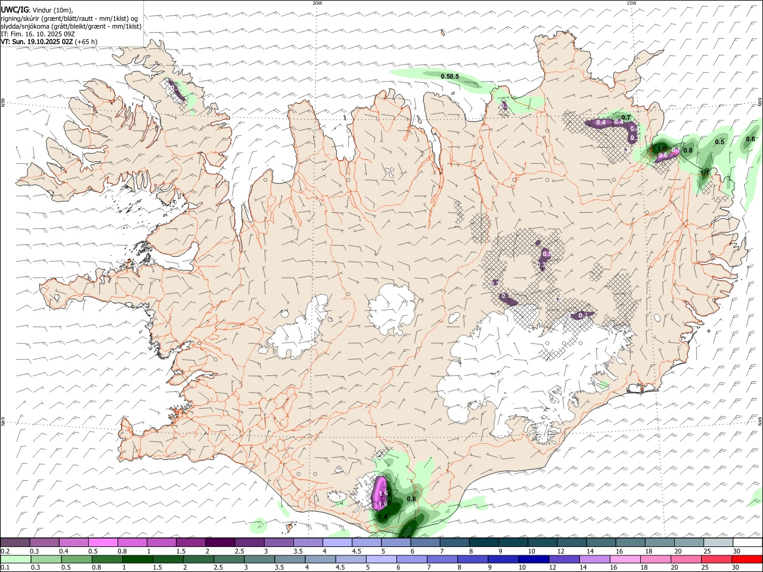Pick the deep navy swatch between 10 and 12 in lower legend
The width and height of the screenshot is (763, 572).
(533, 559)
